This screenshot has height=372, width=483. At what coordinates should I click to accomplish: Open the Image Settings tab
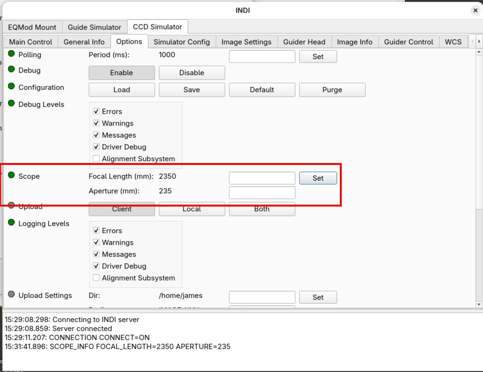(246, 42)
